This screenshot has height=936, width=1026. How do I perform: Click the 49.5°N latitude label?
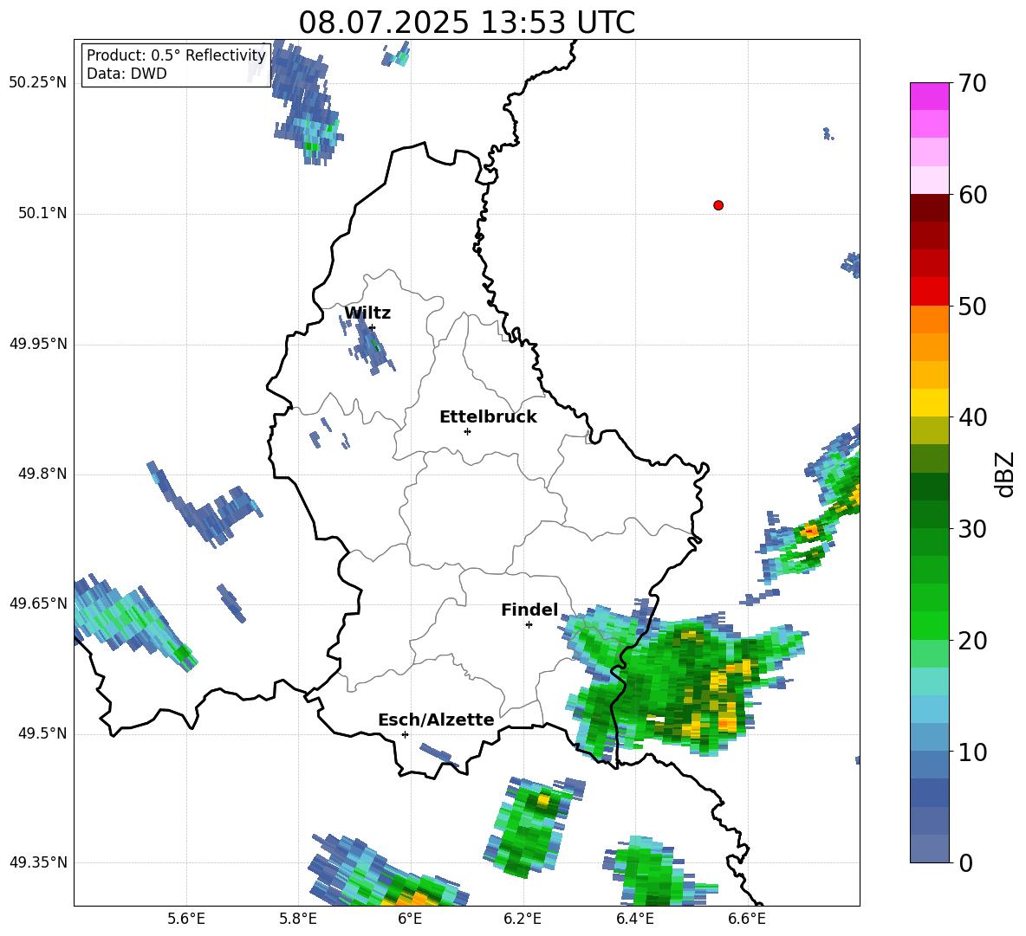[42, 733]
